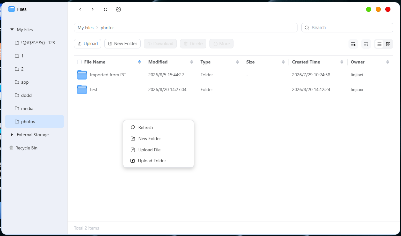
Task: Click the Imported from PC file name
Action: [108, 75]
